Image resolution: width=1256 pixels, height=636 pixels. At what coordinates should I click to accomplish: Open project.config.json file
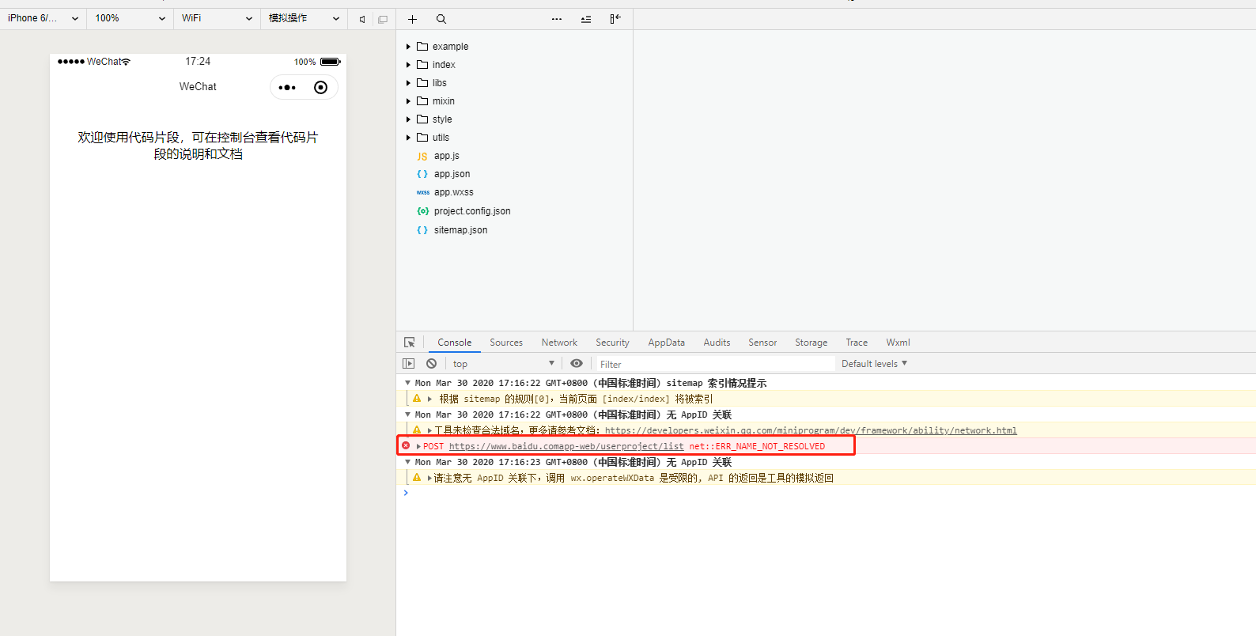click(463, 211)
